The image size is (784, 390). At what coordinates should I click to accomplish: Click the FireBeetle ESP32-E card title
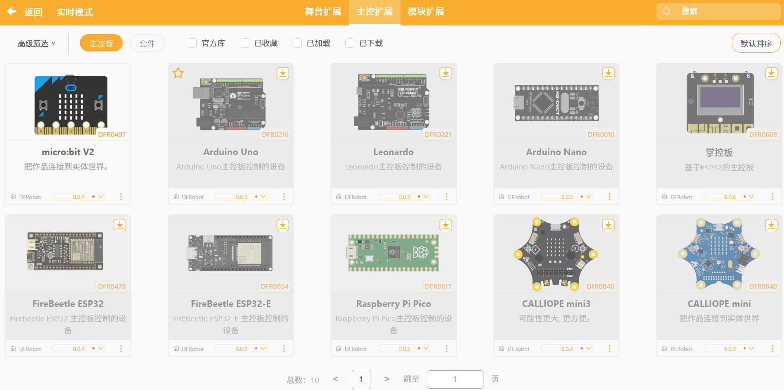click(231, 304)
